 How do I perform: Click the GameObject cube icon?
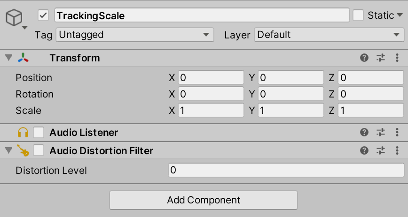tap(14, 18)
